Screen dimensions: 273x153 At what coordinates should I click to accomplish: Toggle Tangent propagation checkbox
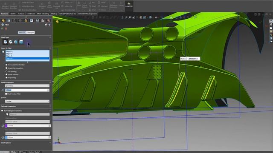[6, 68]
